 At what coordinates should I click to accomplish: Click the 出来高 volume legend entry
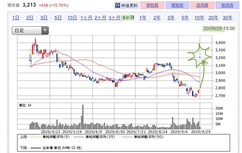[x=62, y=148]
